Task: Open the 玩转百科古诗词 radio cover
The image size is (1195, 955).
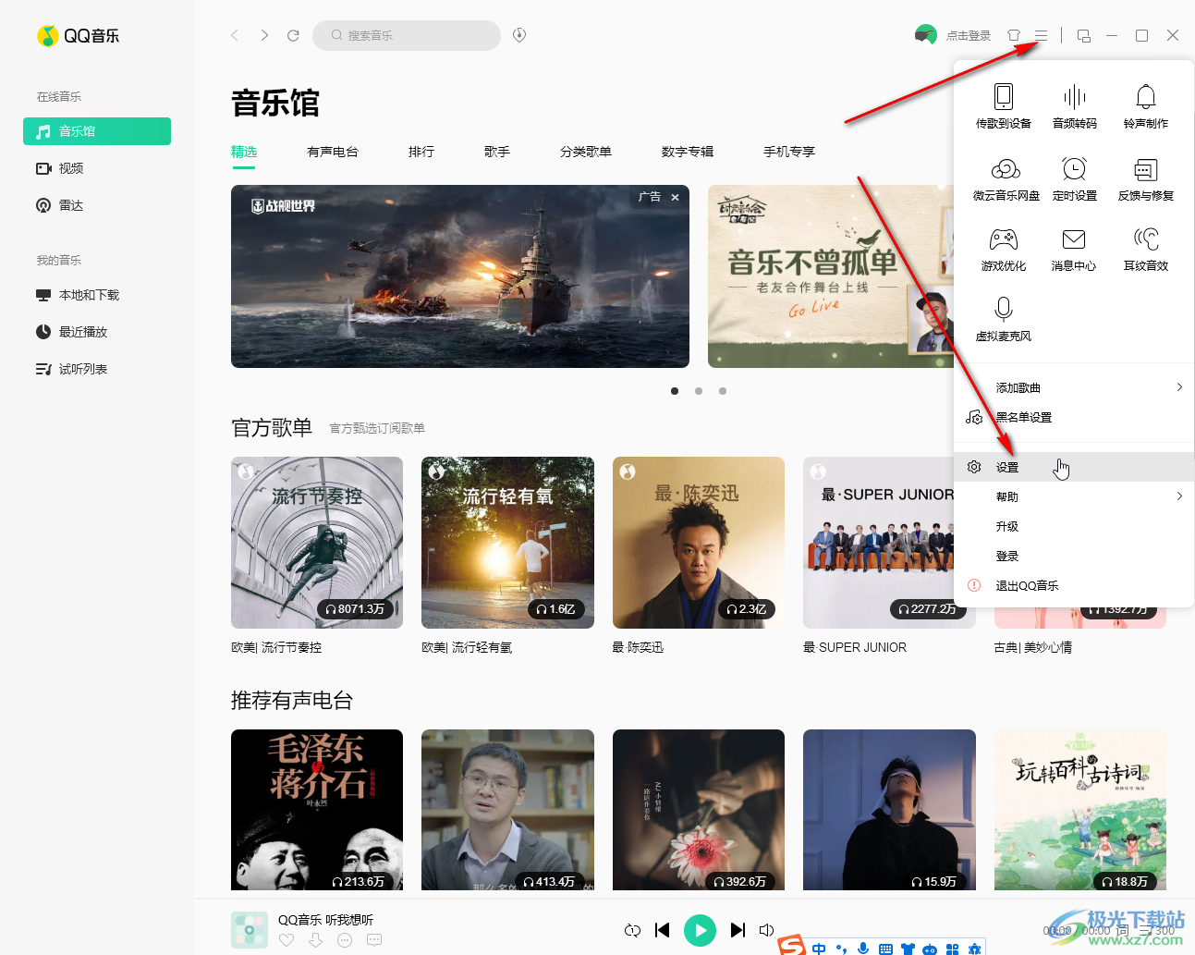Action: point(1080,810)
